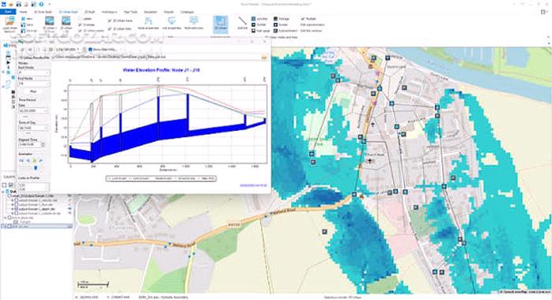Image resolution: width=552 pixels, height=300 pixels.
Task: Open the Results ribbon tab
Action: [x=169, y=12]
